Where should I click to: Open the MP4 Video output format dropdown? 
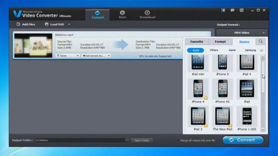(242, 33)
